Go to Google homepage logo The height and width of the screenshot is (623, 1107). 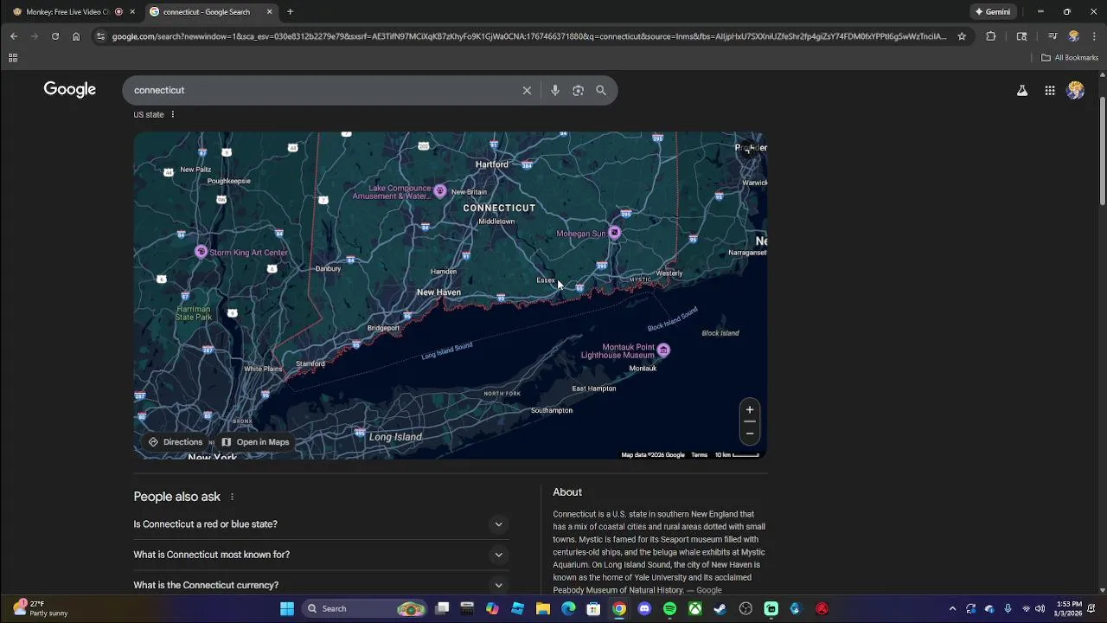tap(70, 90)
